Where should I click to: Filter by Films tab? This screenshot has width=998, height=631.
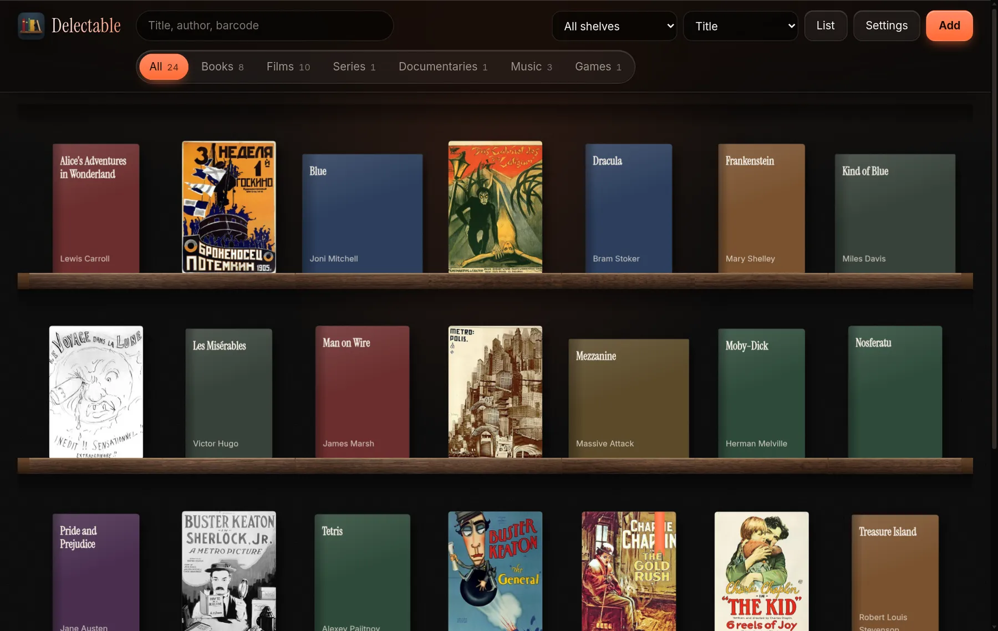point(288,67)
